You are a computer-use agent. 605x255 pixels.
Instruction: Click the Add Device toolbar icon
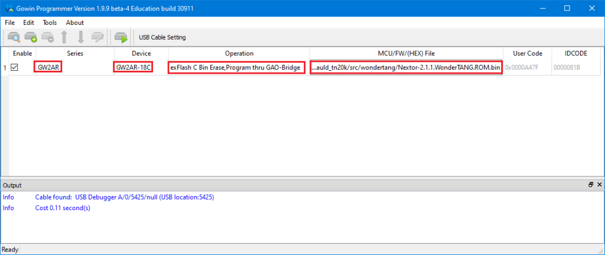pos(31,37)
